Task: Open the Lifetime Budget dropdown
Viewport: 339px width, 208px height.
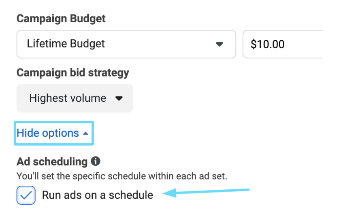Action: click(x=126, y=44)
